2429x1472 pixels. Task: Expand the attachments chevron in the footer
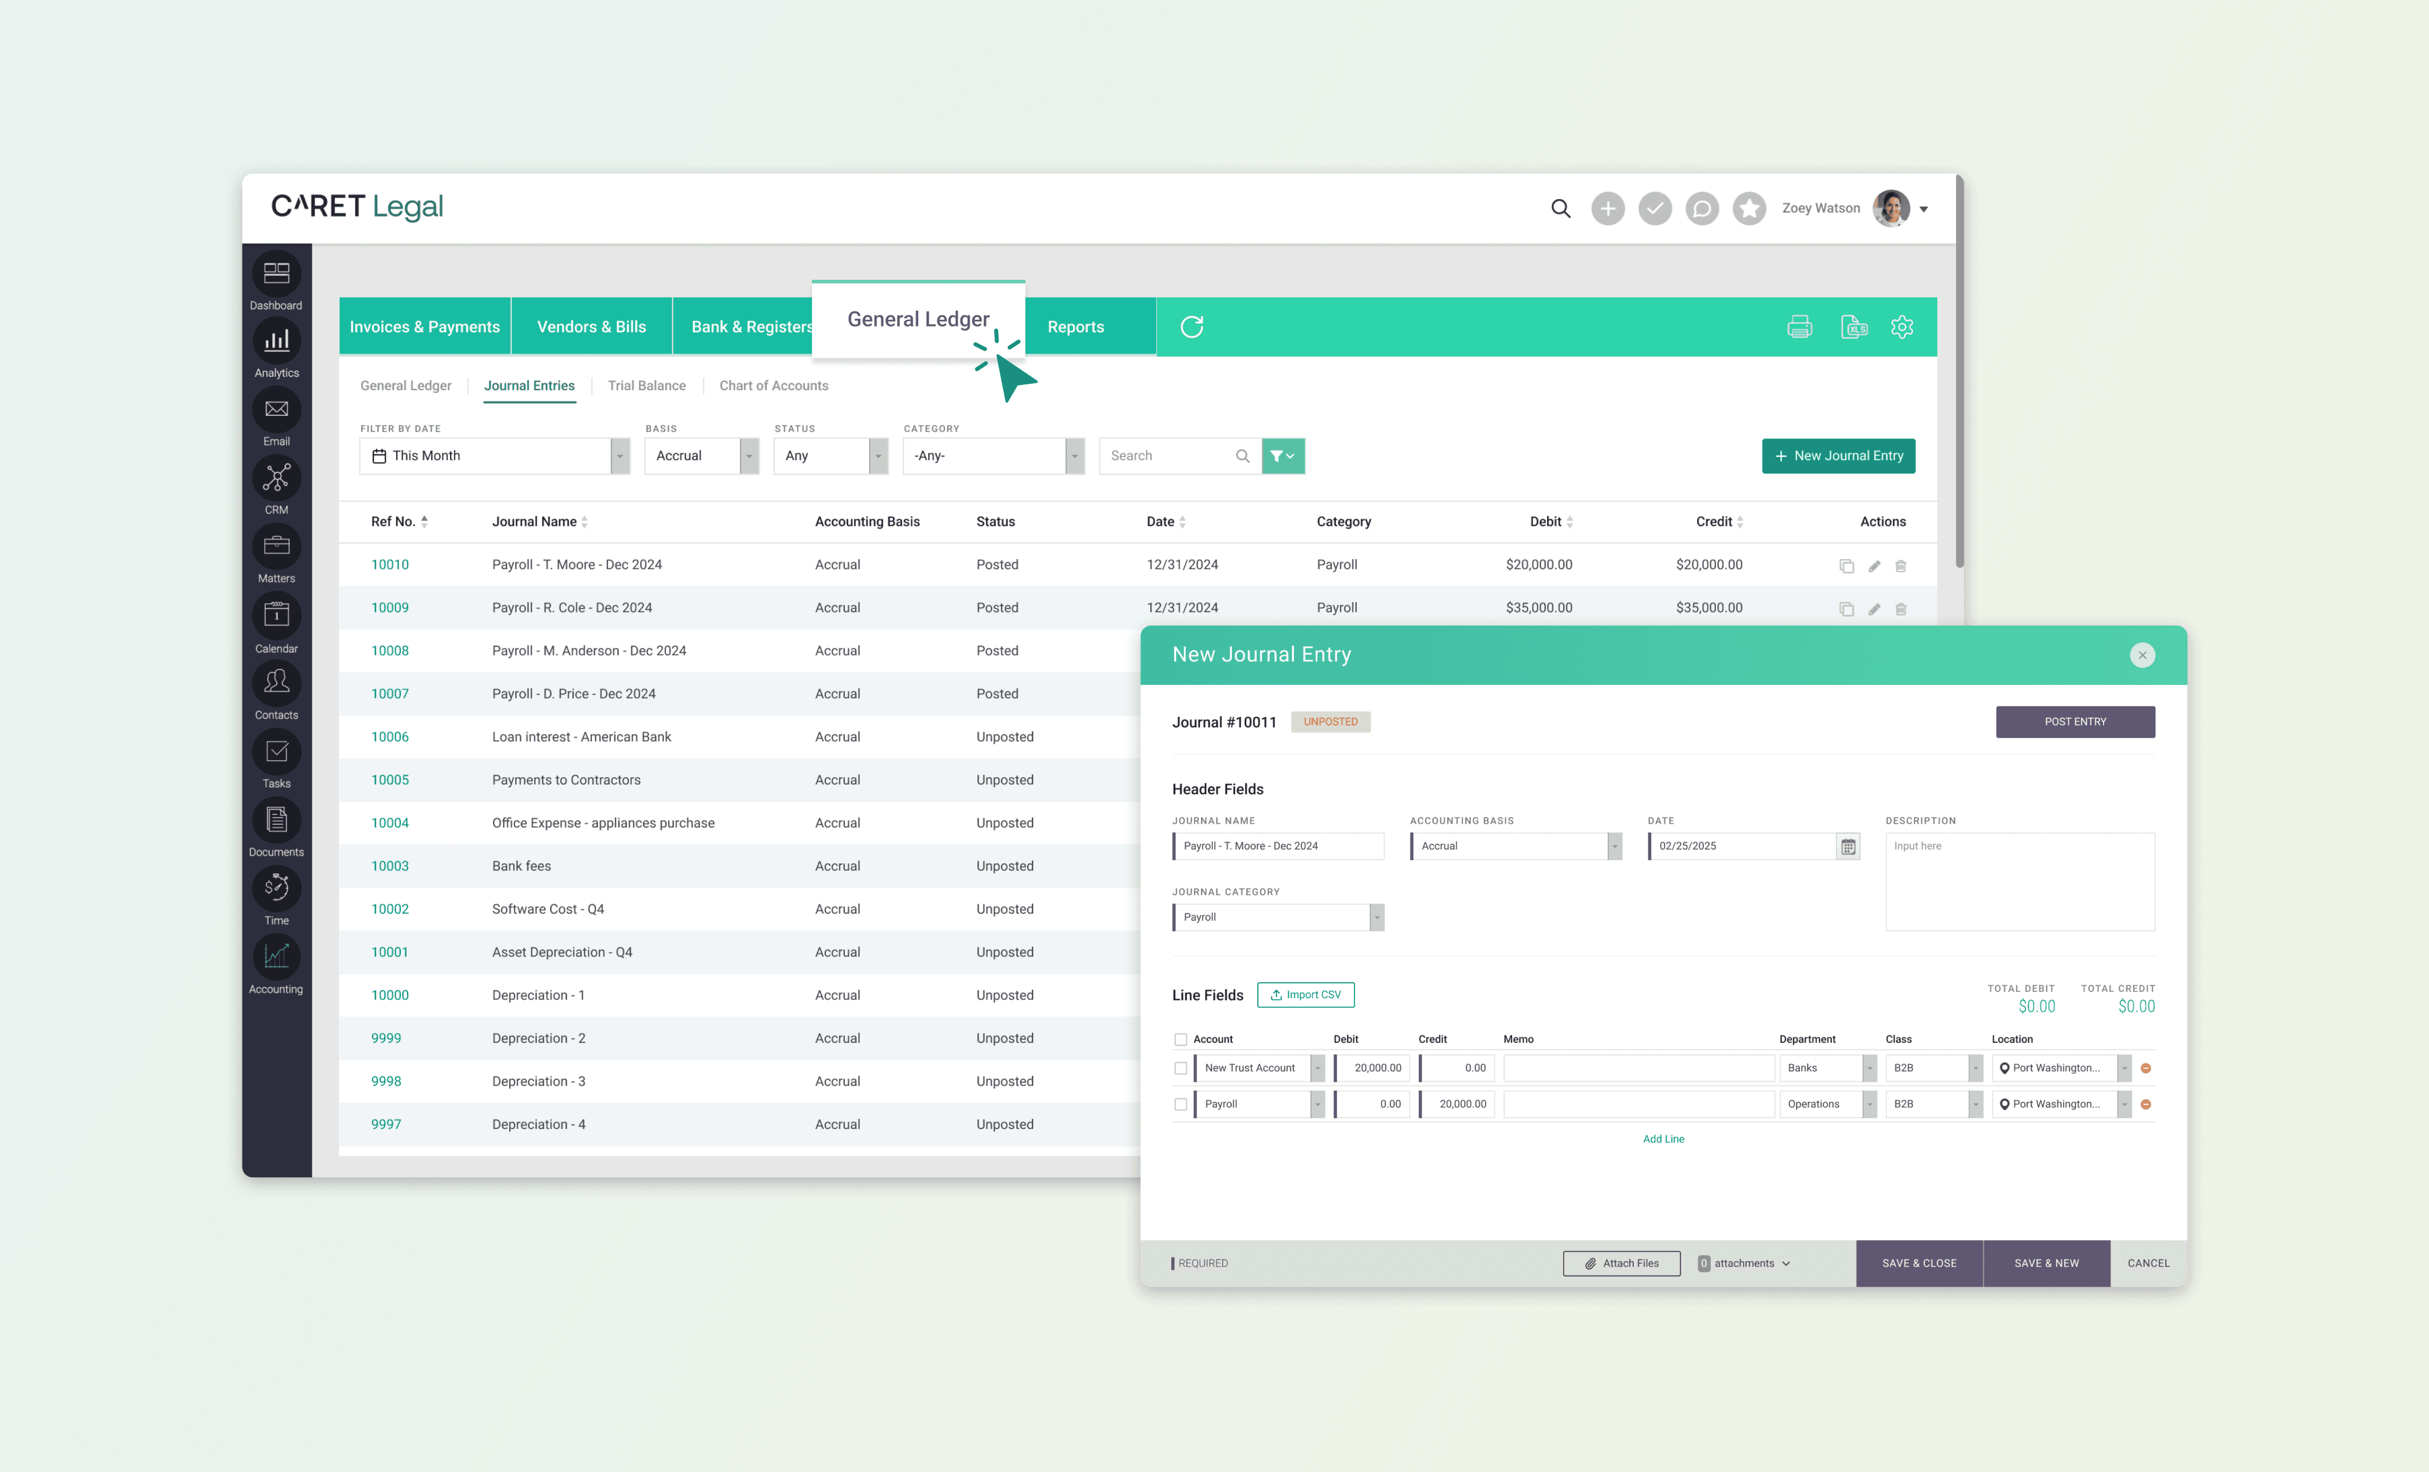tap(1786, 1264)
